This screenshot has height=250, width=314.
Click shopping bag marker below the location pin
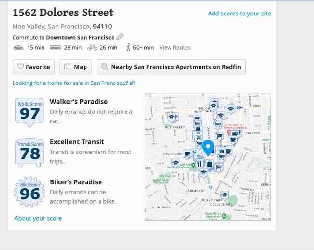(209, 164)
